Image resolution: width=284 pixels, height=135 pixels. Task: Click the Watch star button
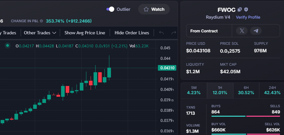[154, 9]
